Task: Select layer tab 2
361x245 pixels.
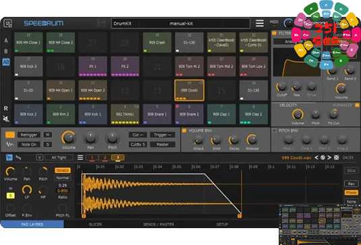Action: click(x=105, y=157)
